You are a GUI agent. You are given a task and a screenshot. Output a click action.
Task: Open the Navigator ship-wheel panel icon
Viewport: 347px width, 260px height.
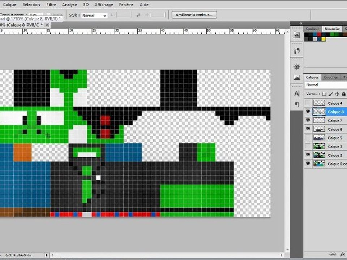coord(297,66)
